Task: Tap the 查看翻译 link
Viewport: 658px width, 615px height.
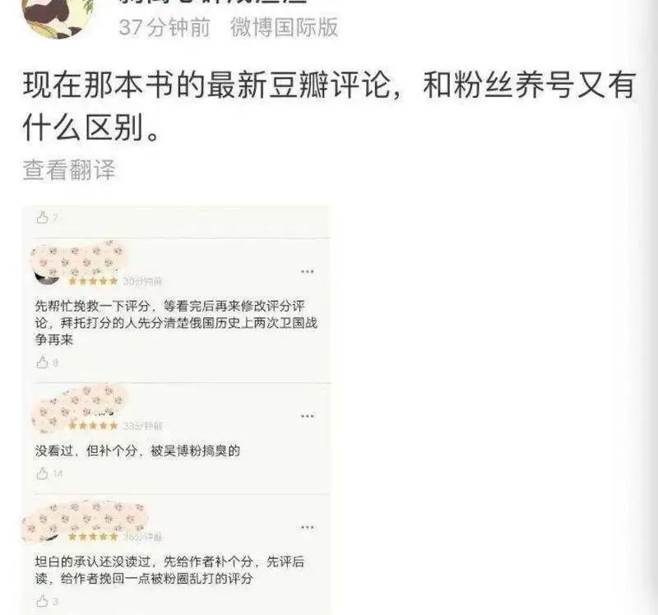Action: coord(69,170)
